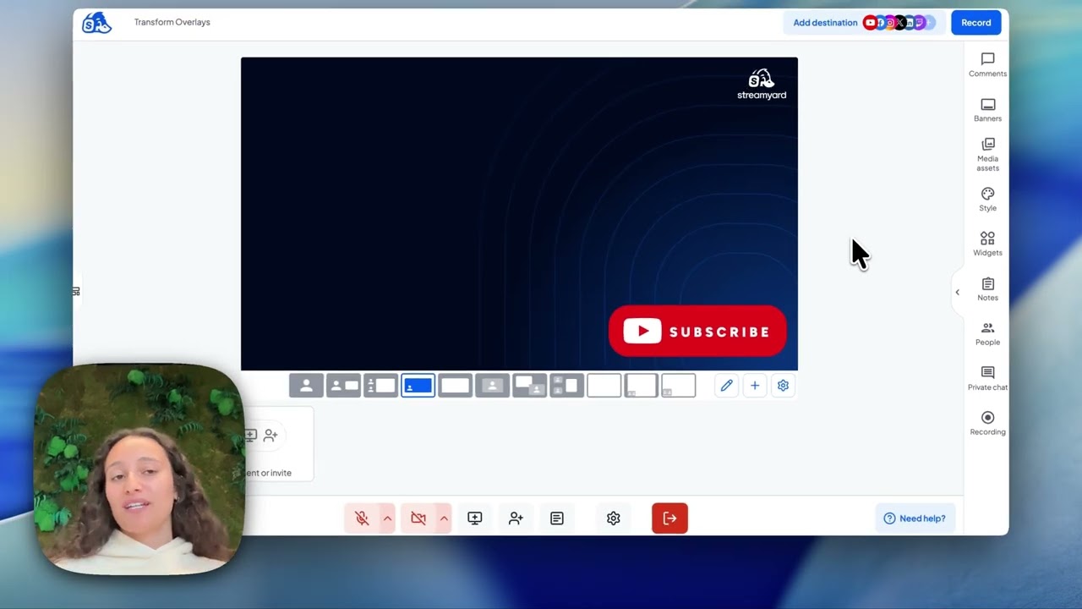The height and width of the screenshot is (609, 1082).
Task: Open studio settings gear in bottom toolbar
Action: [x=614, y=518]
